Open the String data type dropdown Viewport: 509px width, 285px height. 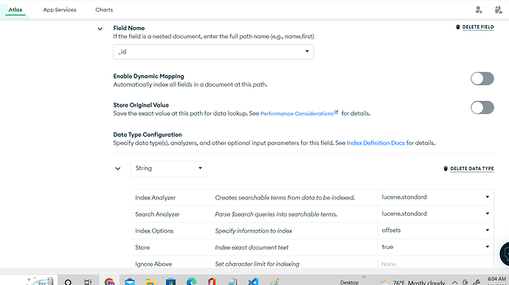169,169
